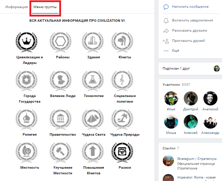Click Включить уведомления
This screenshot has width=222, height=181.
click(x=193, y=20)
